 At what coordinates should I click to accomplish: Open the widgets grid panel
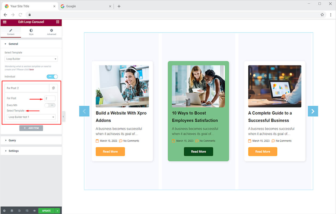point(58,22)
